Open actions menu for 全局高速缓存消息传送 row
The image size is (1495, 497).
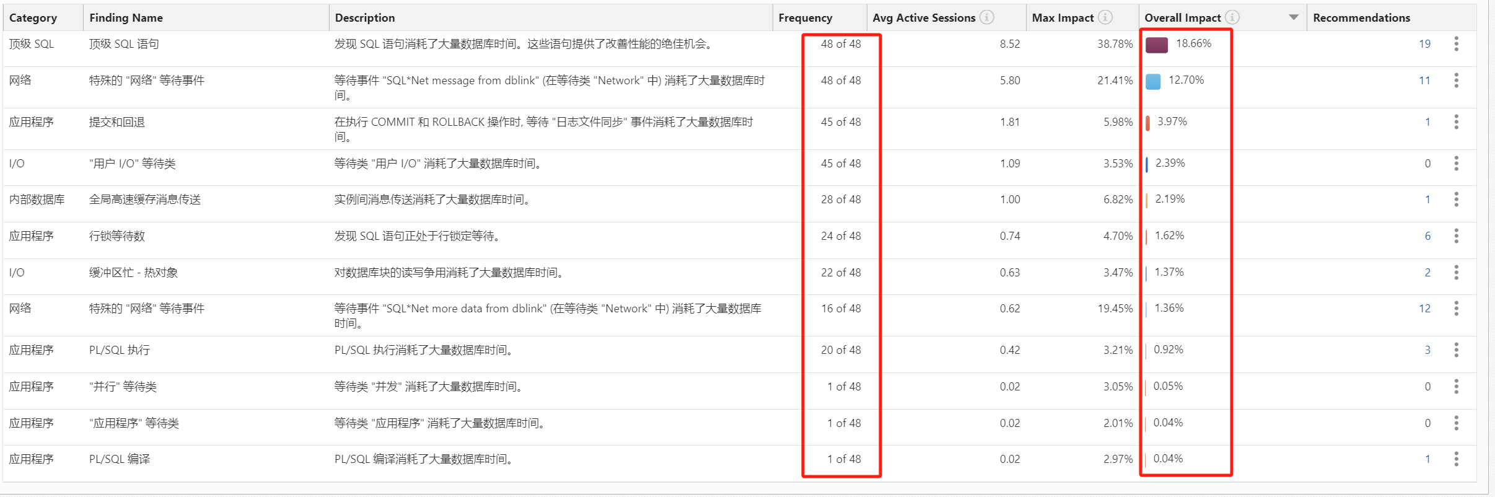click(1456, 199)
